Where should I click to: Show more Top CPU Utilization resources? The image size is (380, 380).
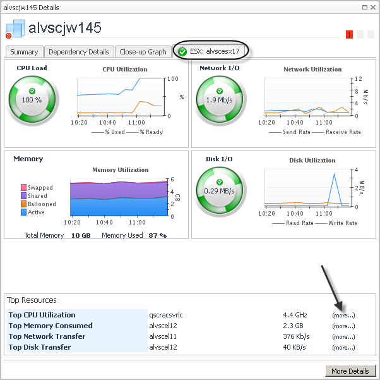[x=343, y=315]
